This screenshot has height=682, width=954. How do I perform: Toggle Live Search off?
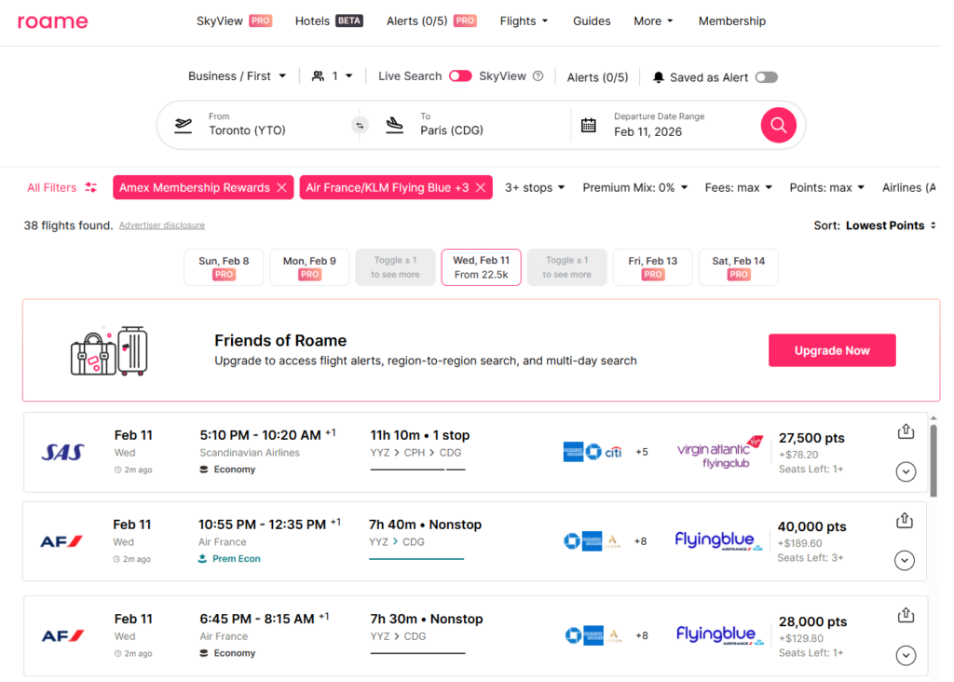point(460,76)
